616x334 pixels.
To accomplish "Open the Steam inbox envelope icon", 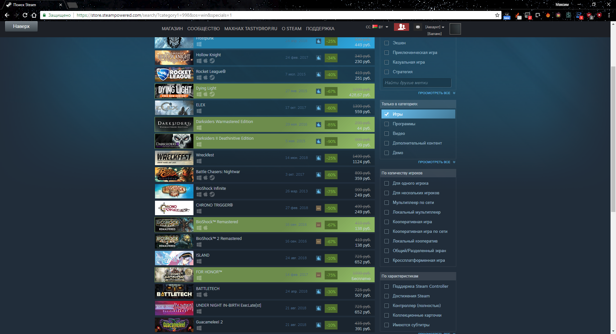I will point(418,27).
